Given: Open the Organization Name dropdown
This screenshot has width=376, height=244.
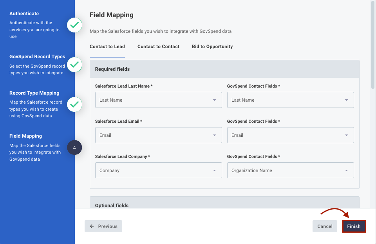Looking at the screenshot, I should (290, 170).
